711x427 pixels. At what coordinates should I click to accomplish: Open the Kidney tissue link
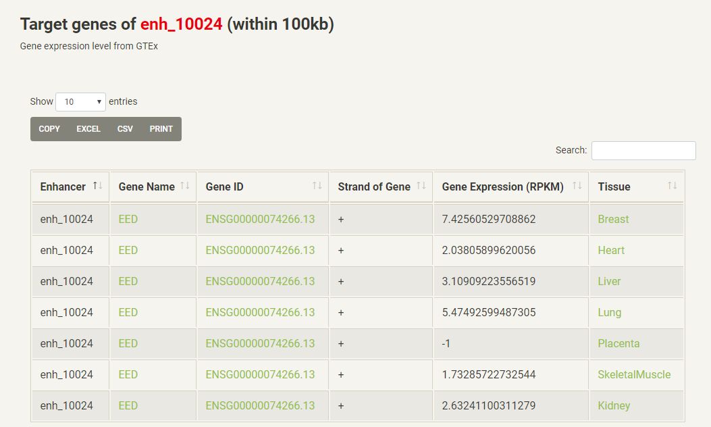click(x=614, y=405)
